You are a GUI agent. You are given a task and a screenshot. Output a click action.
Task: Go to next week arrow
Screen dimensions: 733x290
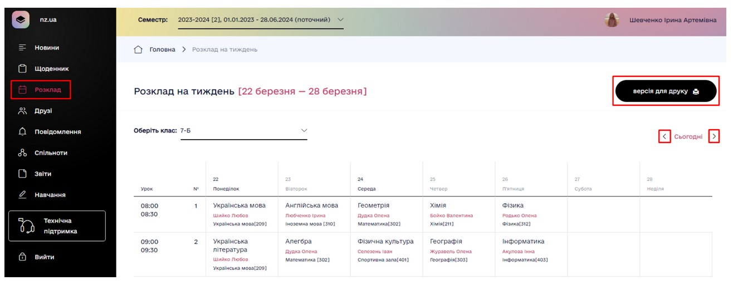pos(714,136)
